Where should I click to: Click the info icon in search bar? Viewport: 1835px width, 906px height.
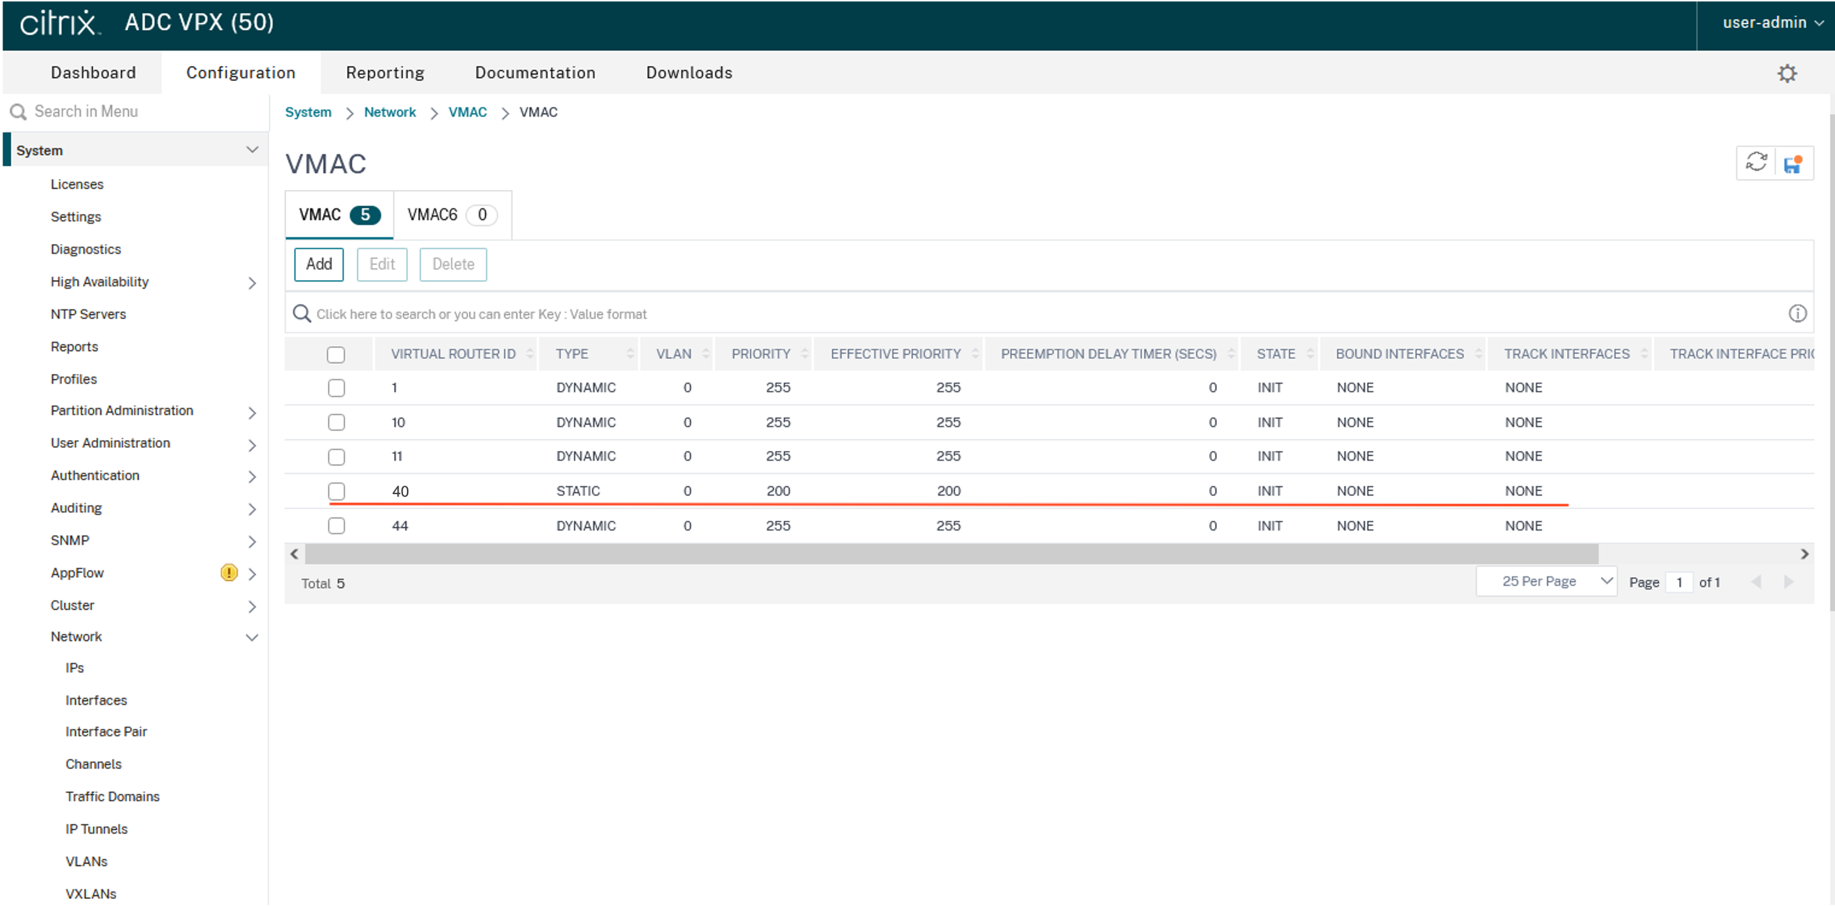click(x=1797, y=314)
